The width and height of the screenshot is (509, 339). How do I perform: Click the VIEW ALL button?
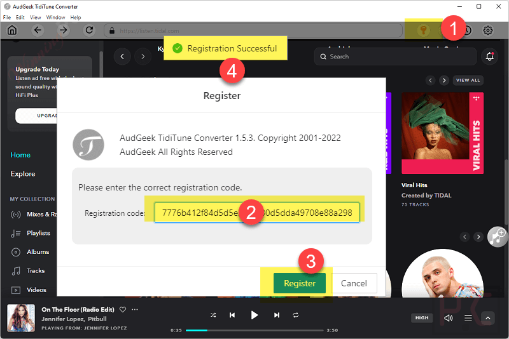point(468,80)
